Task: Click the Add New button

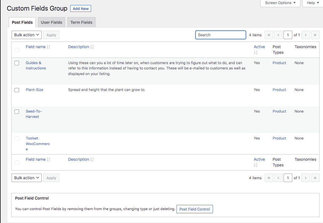Action: pos(81,9)
